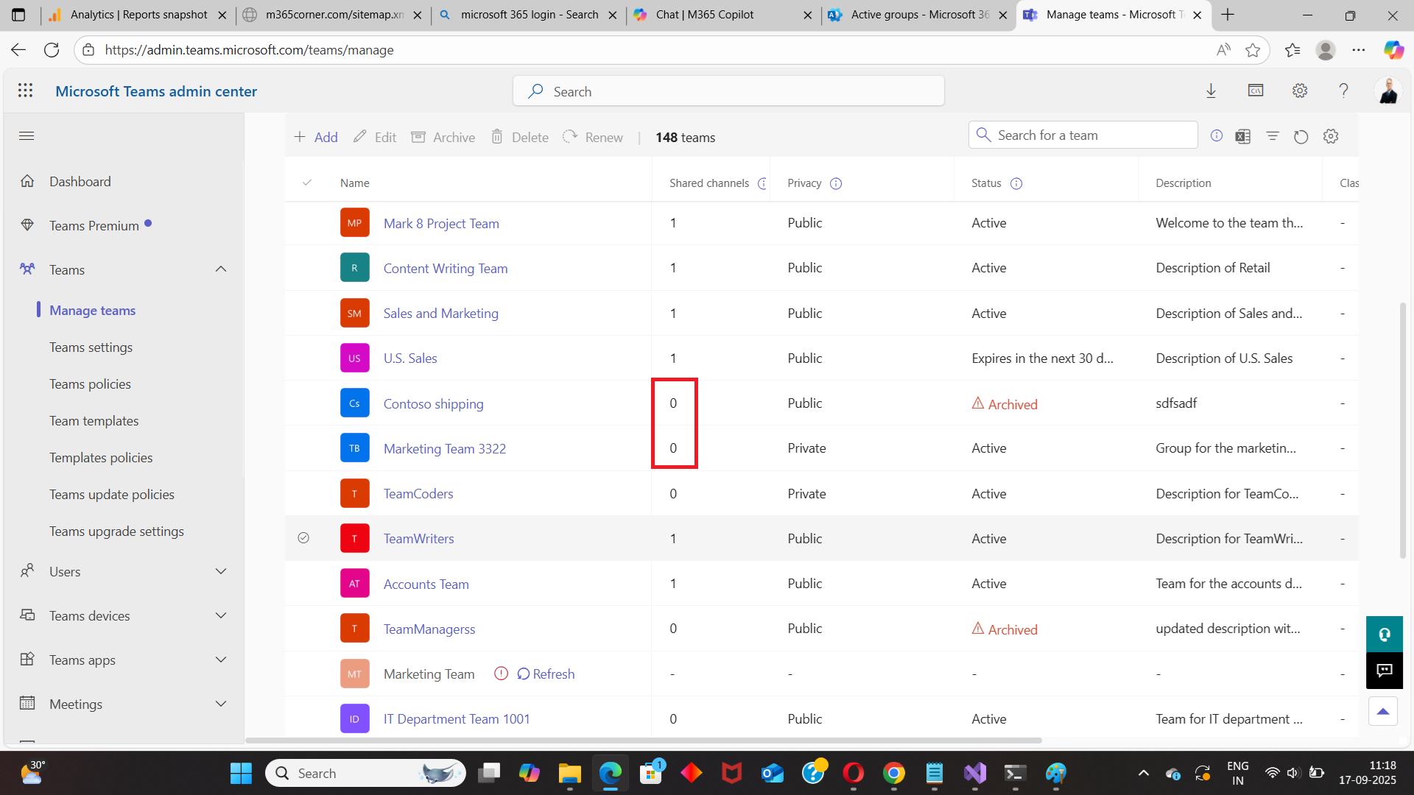Expand the Users navigation section
1414x795 pixels.
click(x=220, y=571)
